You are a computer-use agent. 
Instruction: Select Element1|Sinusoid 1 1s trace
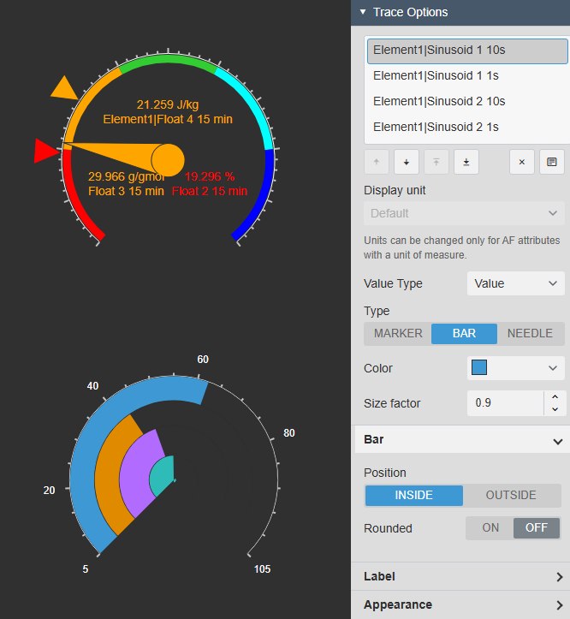click(467, 75)
